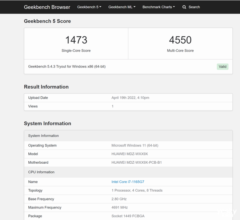Open the Benchmark Charts dropdown

(x=158, y=7)
